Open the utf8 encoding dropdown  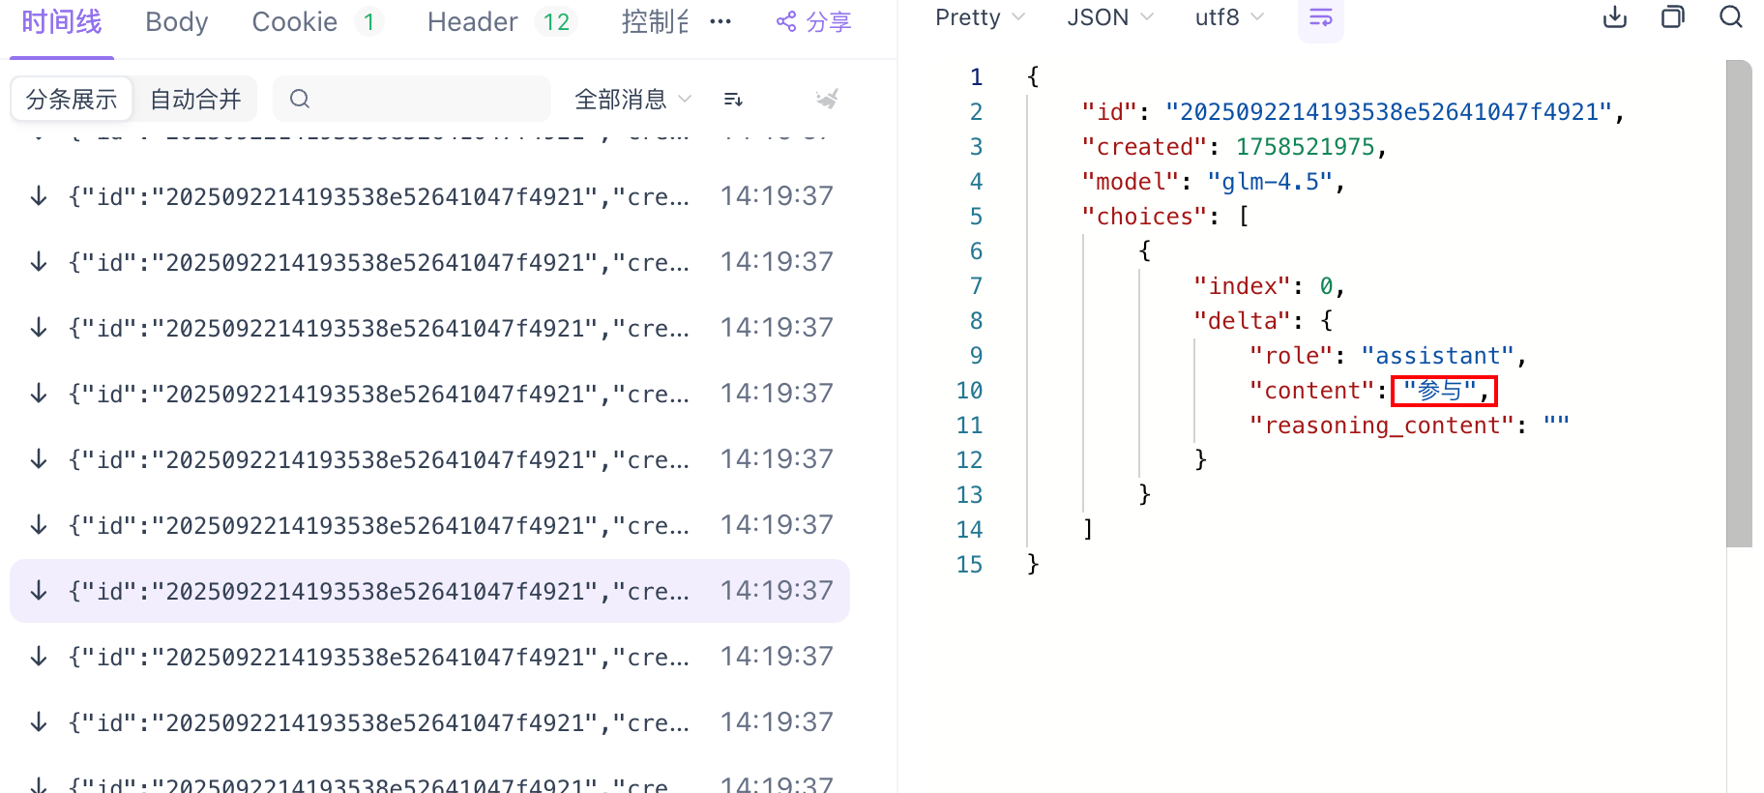click(1228, 17)
